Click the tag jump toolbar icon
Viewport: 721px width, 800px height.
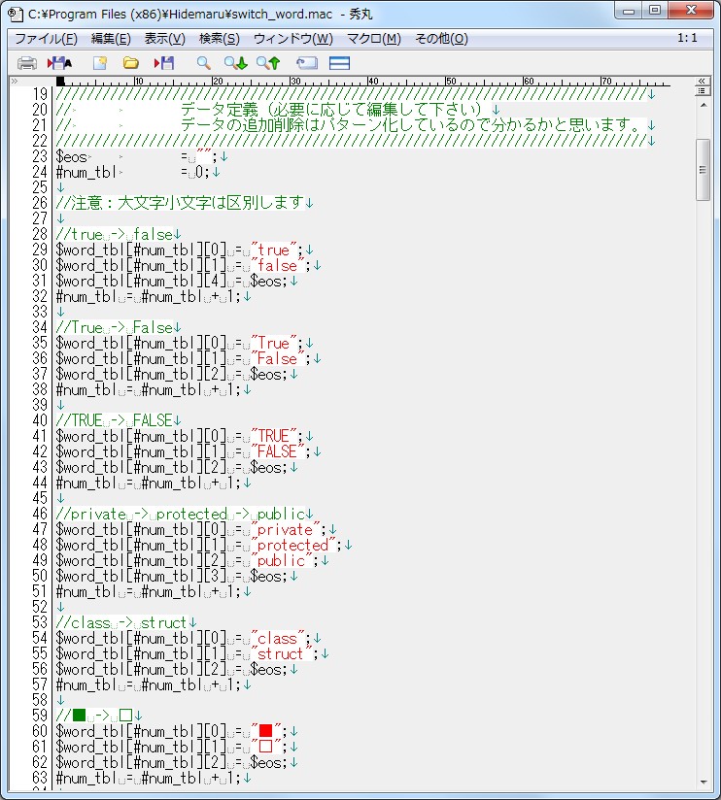(307, 63)
